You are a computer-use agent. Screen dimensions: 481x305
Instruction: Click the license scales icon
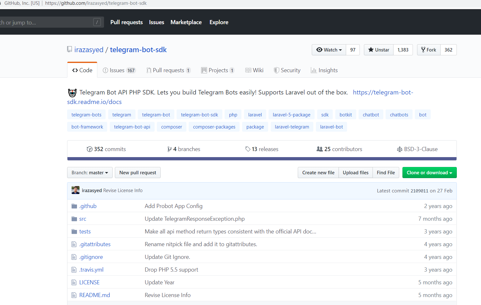(400, 149)
